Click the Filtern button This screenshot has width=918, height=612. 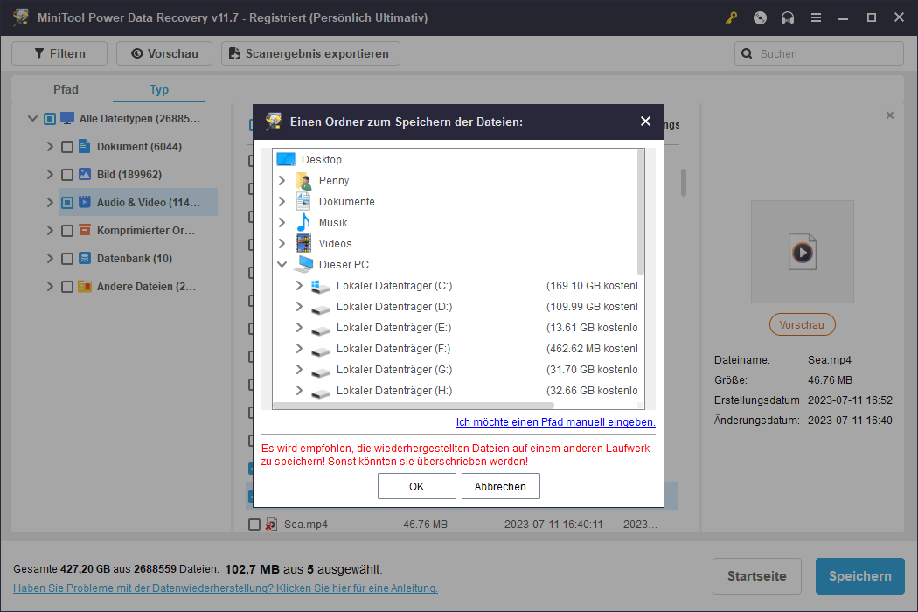[x=59, y=53]
